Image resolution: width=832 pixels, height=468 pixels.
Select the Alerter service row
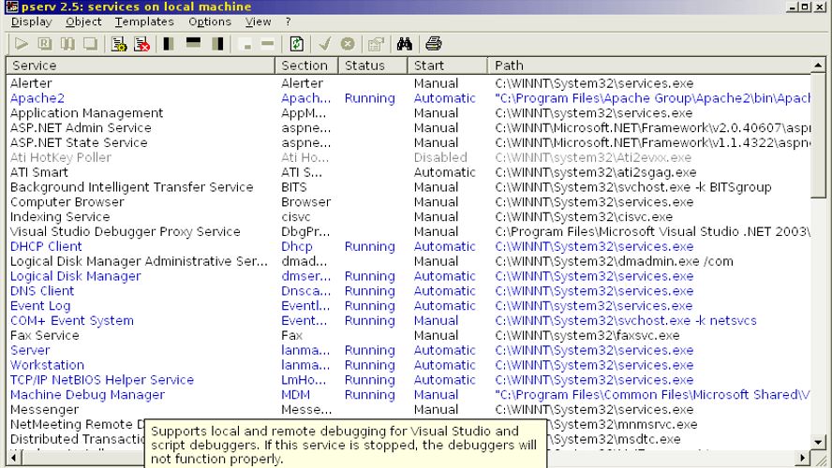(x=409, y=83)
